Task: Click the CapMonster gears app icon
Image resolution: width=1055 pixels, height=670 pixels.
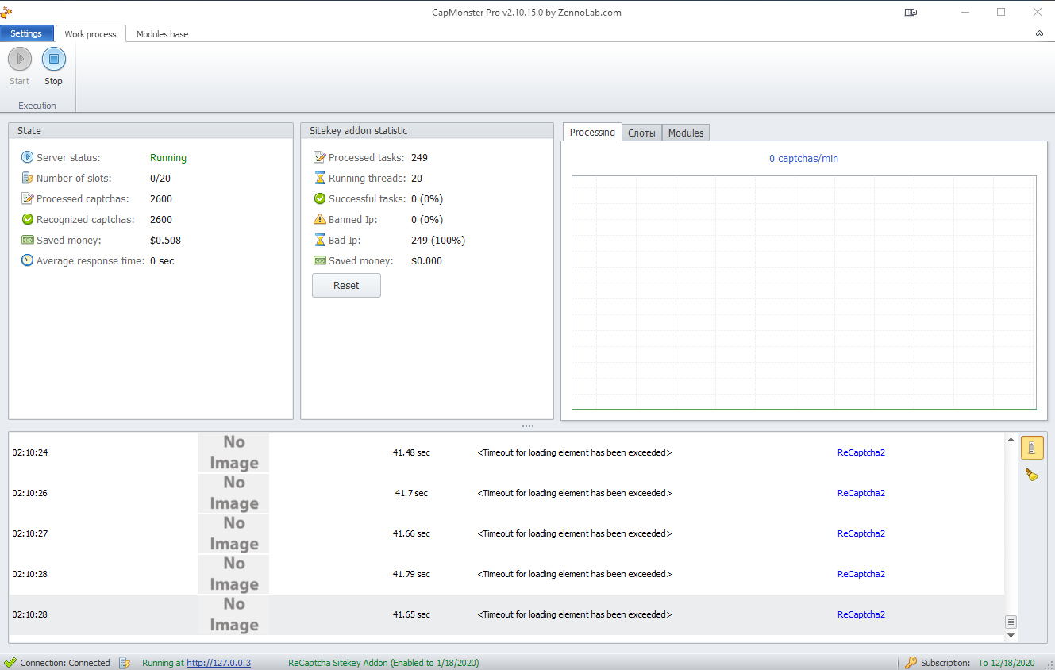Action: click(6, 12)
